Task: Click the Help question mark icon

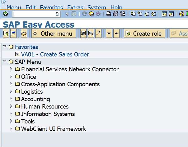Action: coord(182,14)
